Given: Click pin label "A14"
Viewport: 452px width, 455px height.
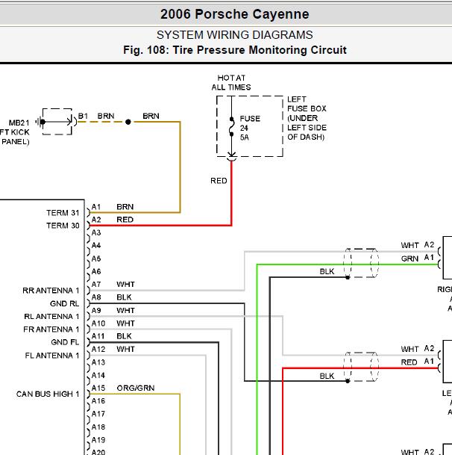Looking at the screenshot, I should (98, 375).
